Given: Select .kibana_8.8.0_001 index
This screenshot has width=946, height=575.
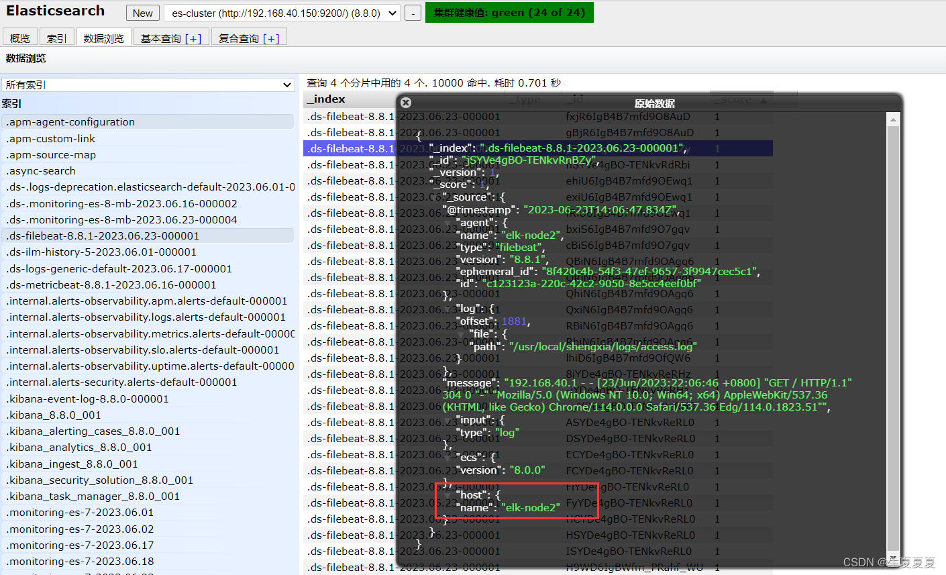Looking at the screenshot, I should pos(148,415).
